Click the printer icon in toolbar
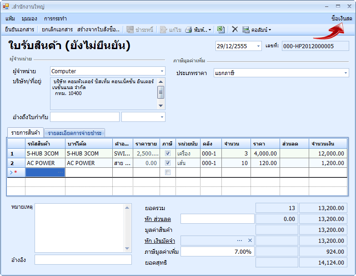356x276 pixels. click(188, 30)
